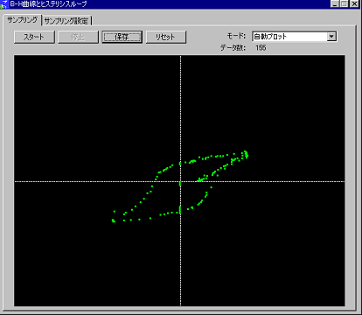The width and height of the screenshot is (362, 315).
Task: Minimize the B-H curve window
Action: pos(335,4)
